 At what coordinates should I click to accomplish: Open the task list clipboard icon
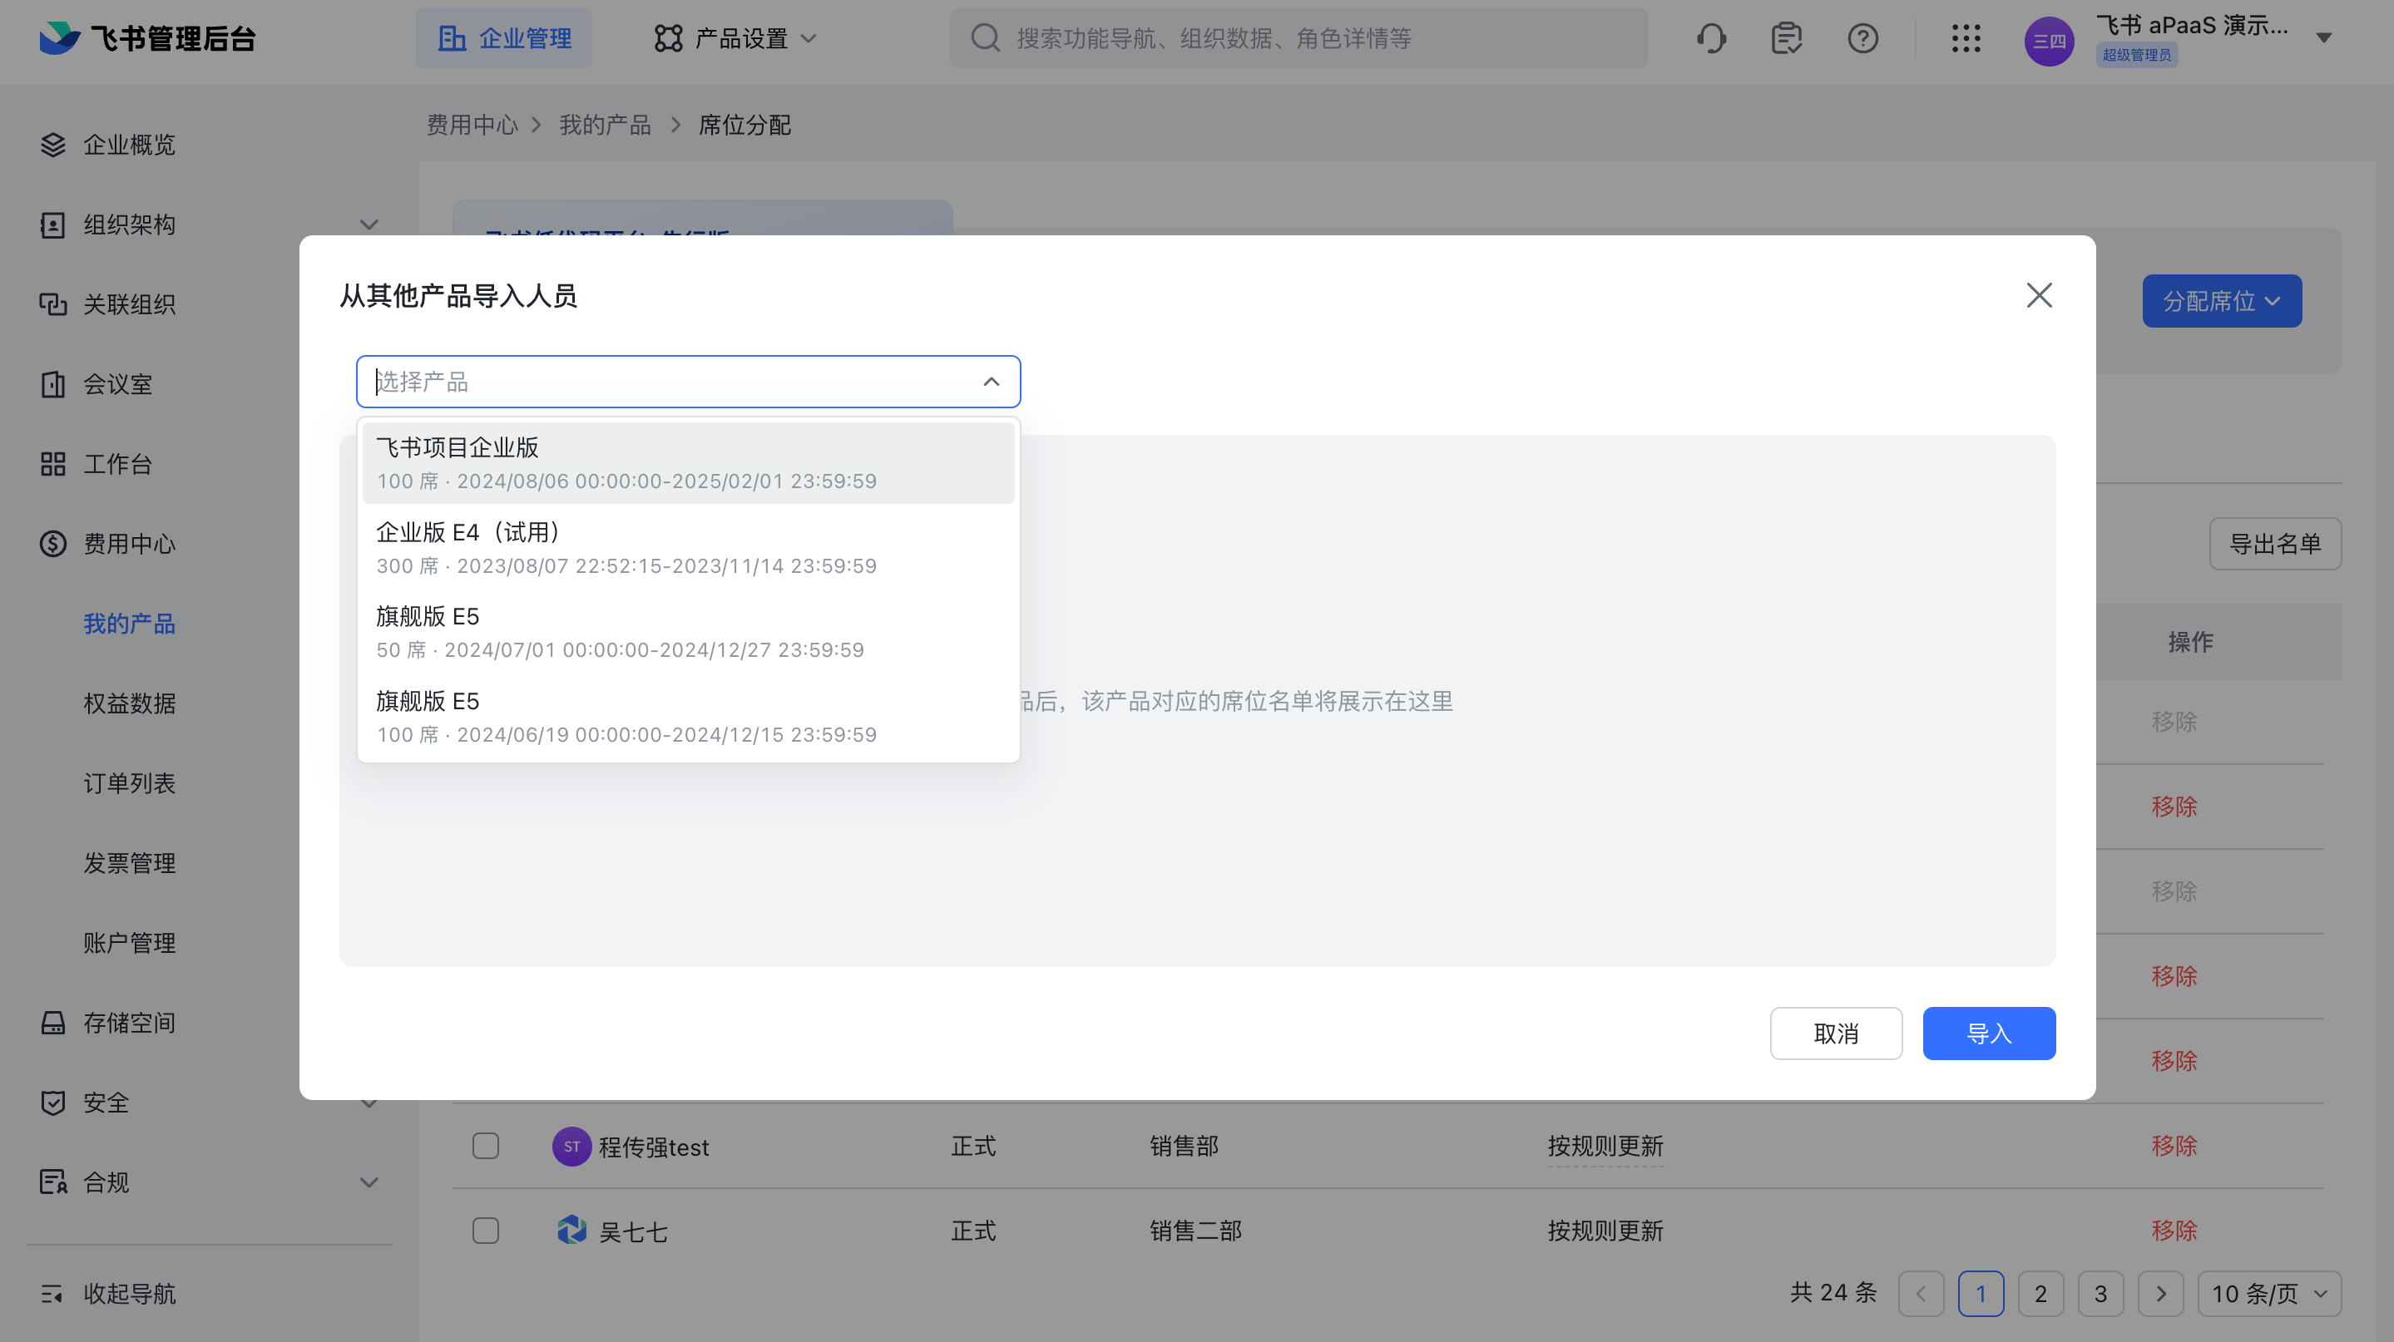point(1786,38)
